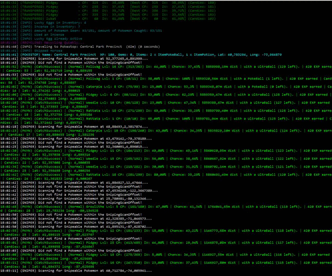Click the "Lucky Egg Already Active" line

coord(41,39)
